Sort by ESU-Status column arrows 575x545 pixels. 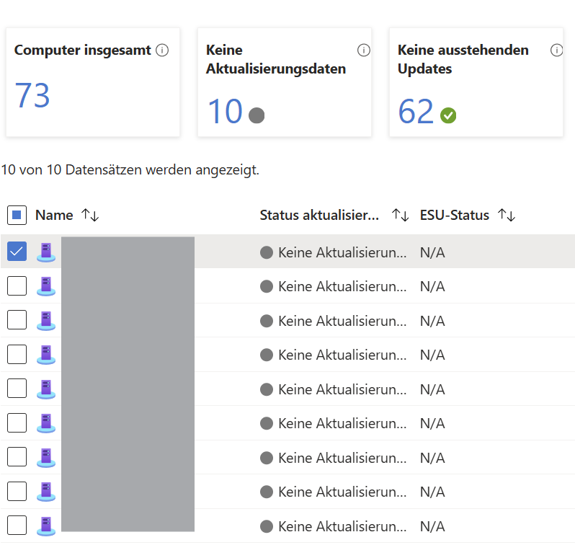(x=507, y=215)
